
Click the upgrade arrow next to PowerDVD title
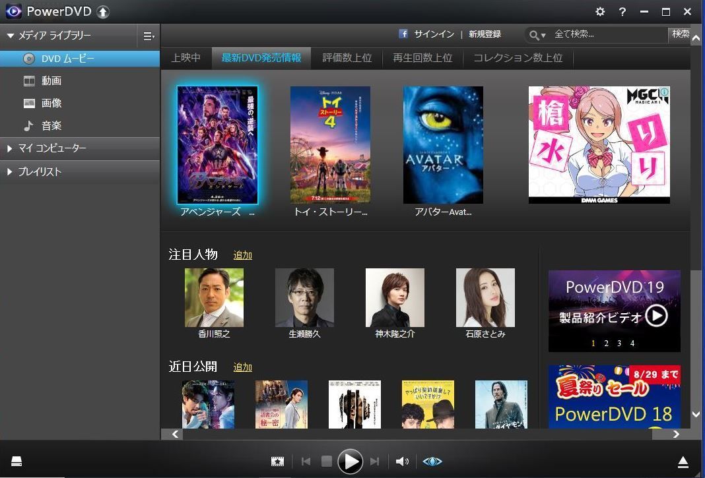coord(102,12)
